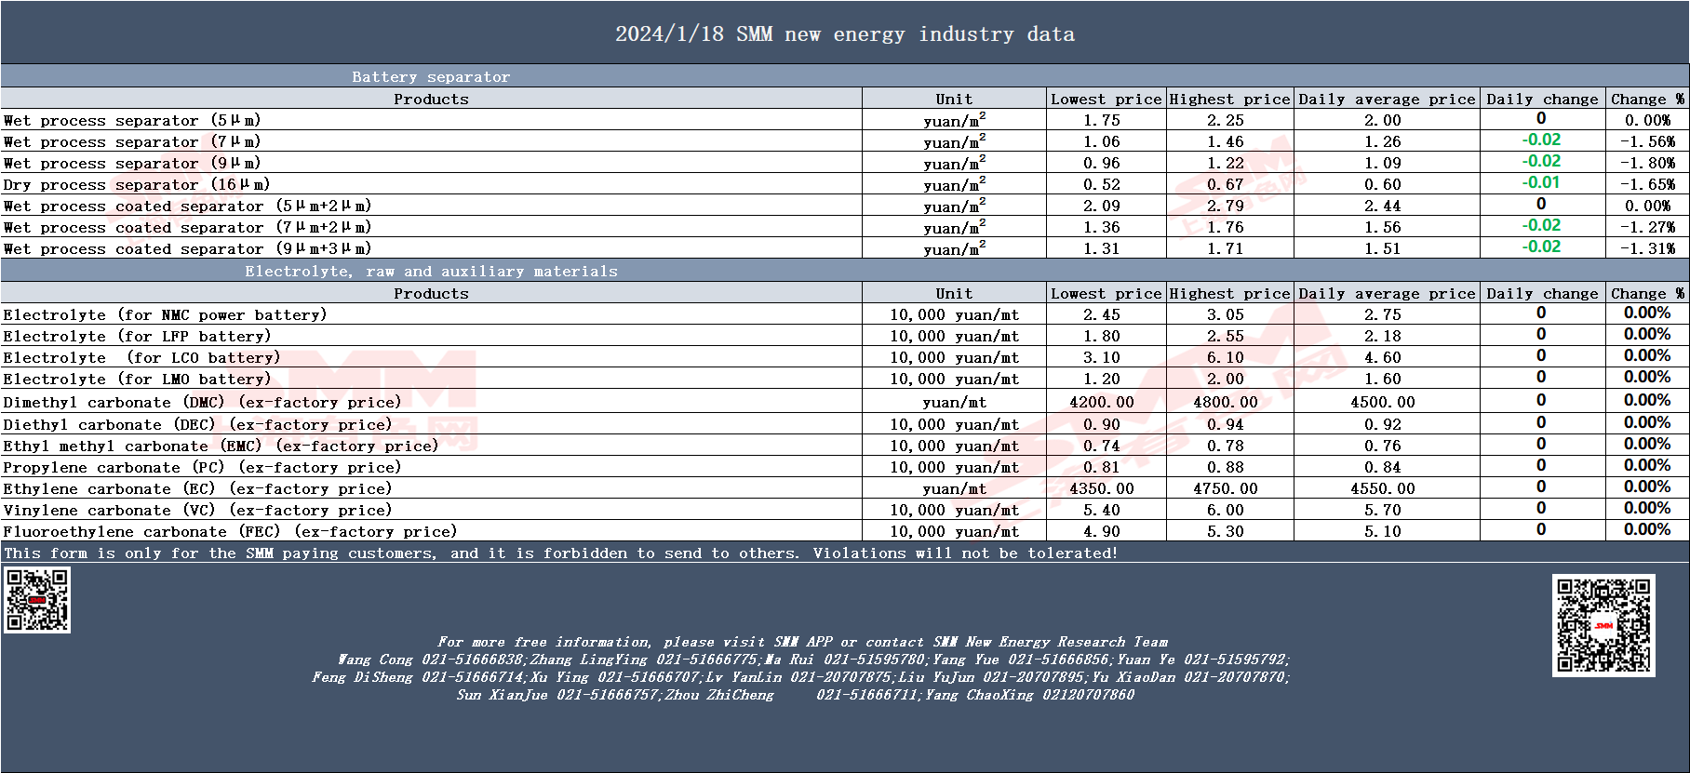Viewport: 1690px width, 773px height.
Task: Click the small QR code at bottom left
Action: 37,600
